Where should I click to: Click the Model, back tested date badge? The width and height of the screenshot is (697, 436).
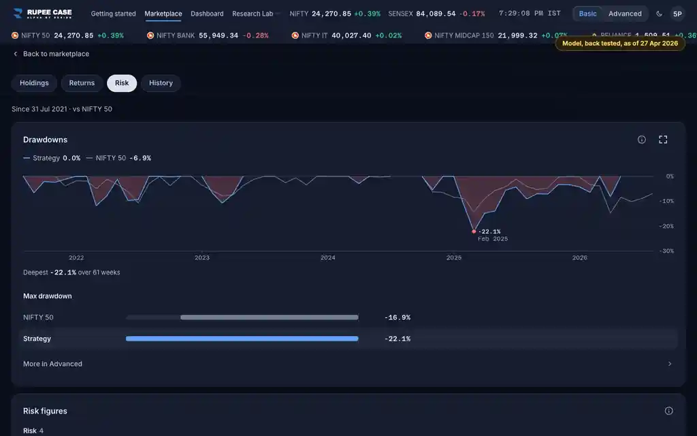[x=620, y=44]
